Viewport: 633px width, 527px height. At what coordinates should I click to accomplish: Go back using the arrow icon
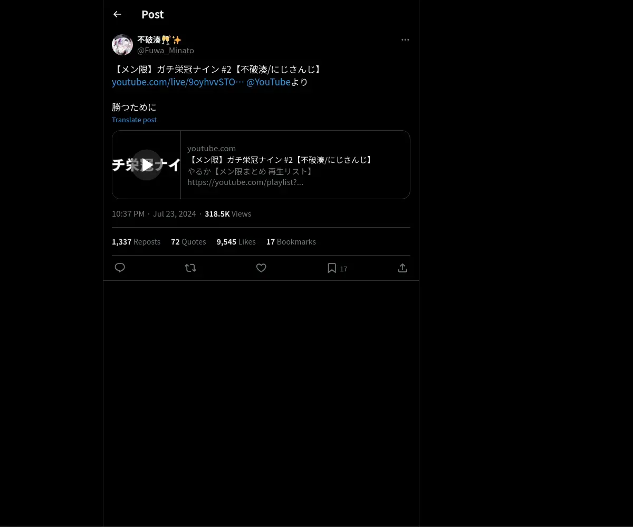(117, 14)
